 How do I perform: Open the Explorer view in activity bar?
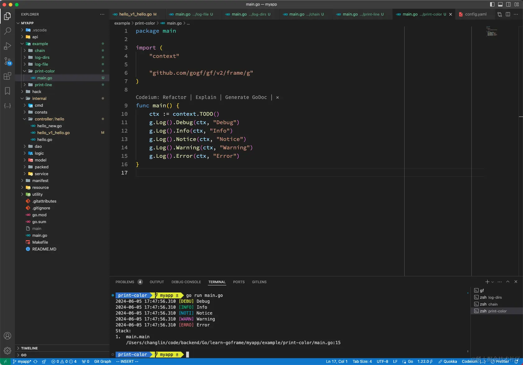point(7,16)
